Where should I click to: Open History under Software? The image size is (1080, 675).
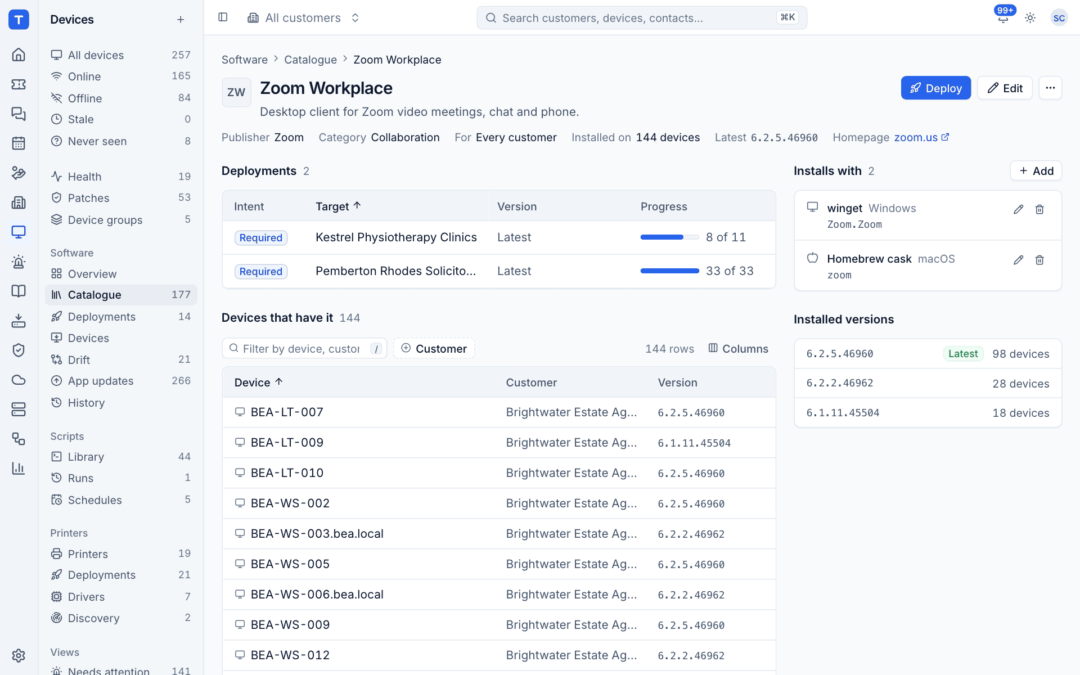121,403
